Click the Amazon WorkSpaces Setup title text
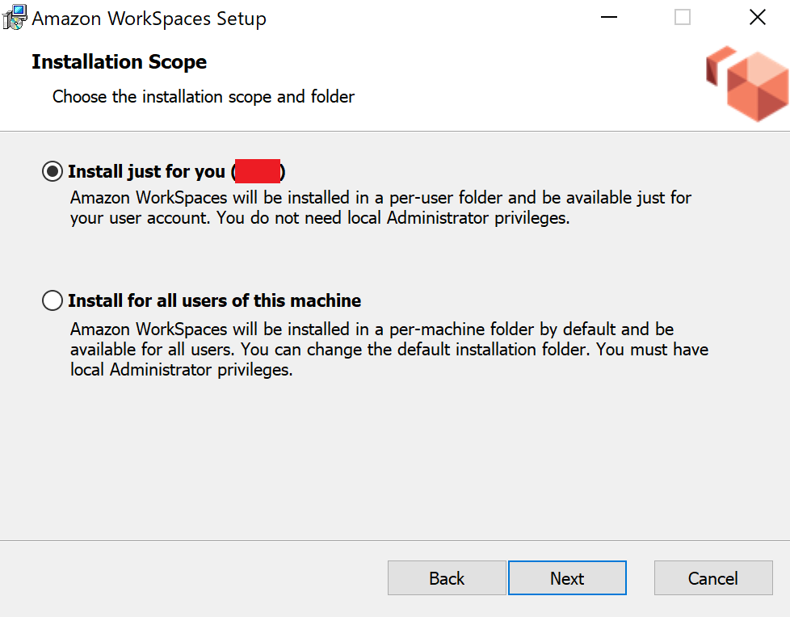This screenshot has height=617, width=790. [149, 18]
